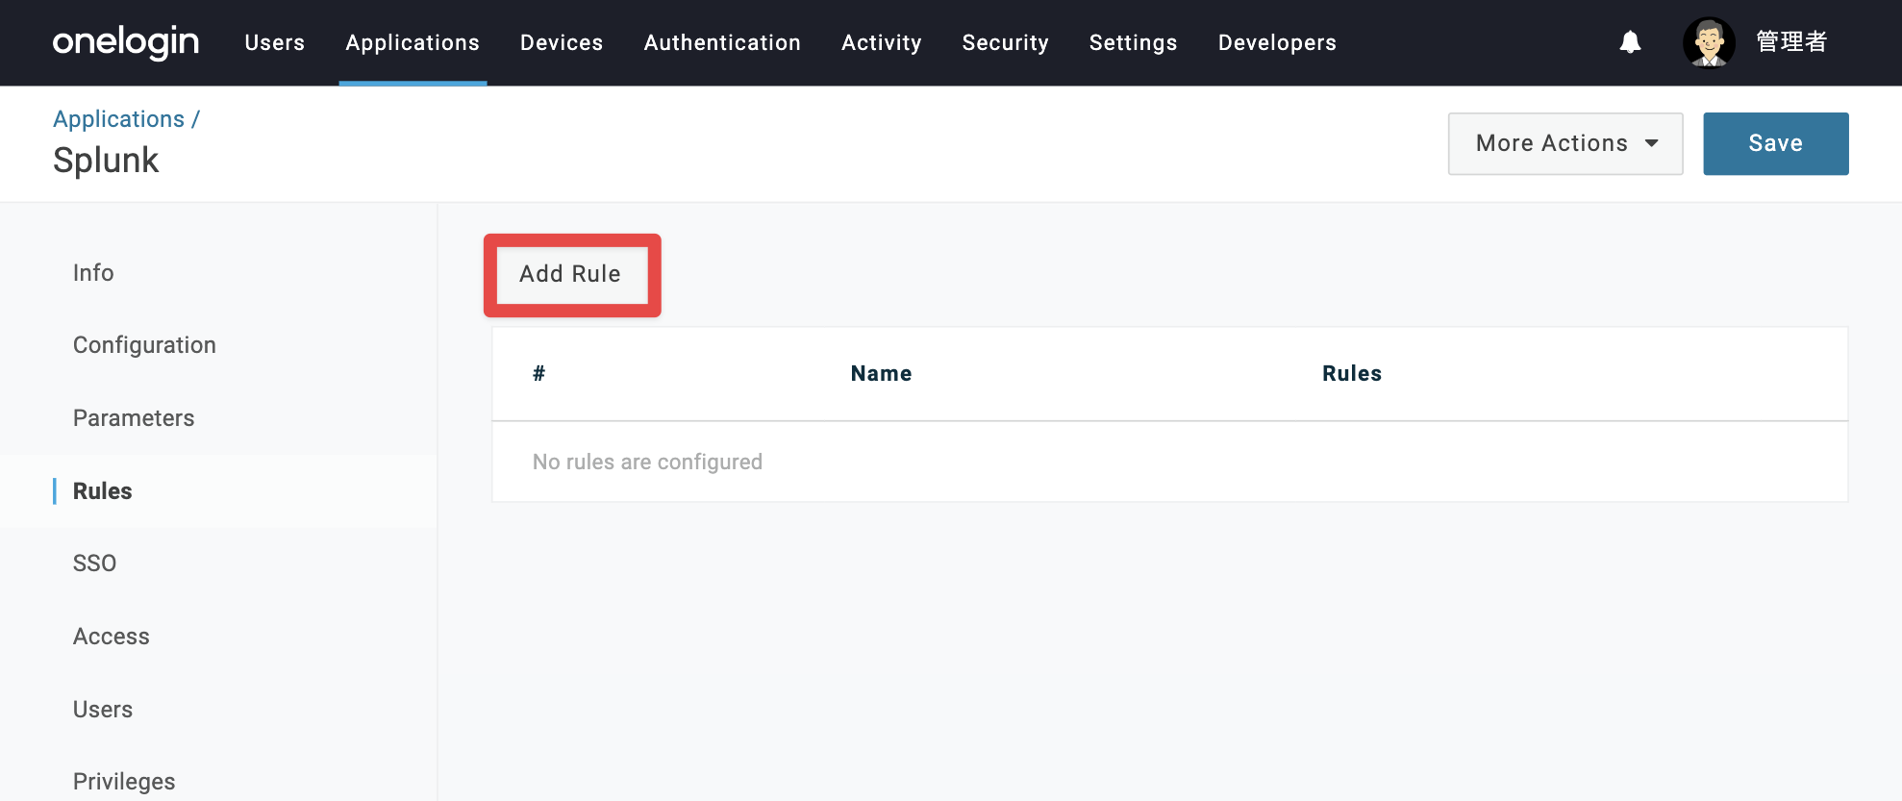Expand the More Actions dropdown
This screenshot has height=801, width=1902.
point(1565,143)
